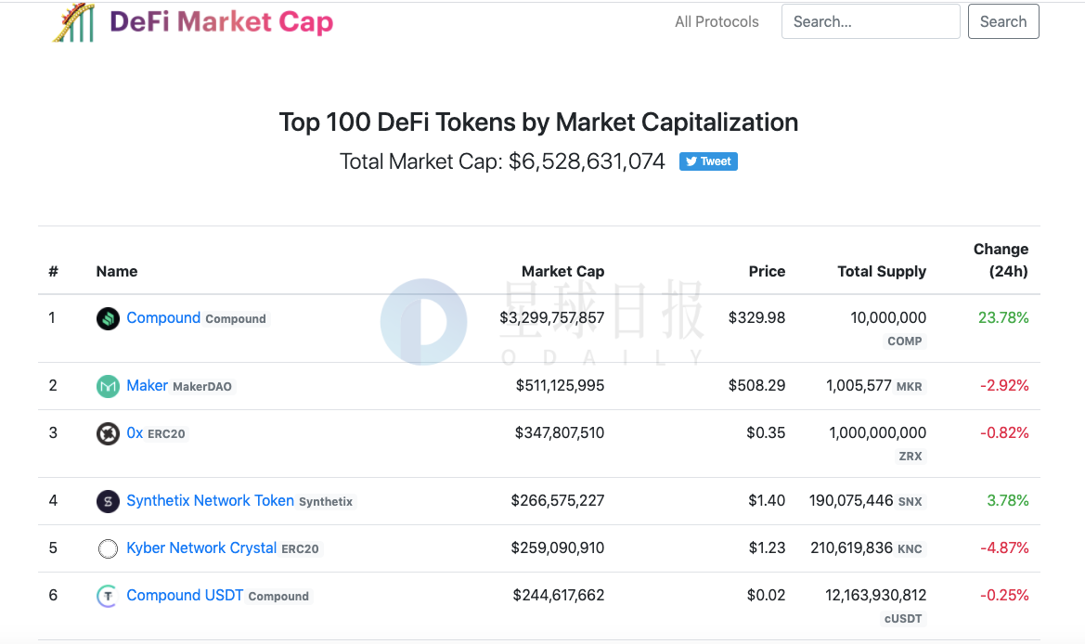Click the -0.82% change value
1085x644 pixels.
click(x=1004, y=432)
